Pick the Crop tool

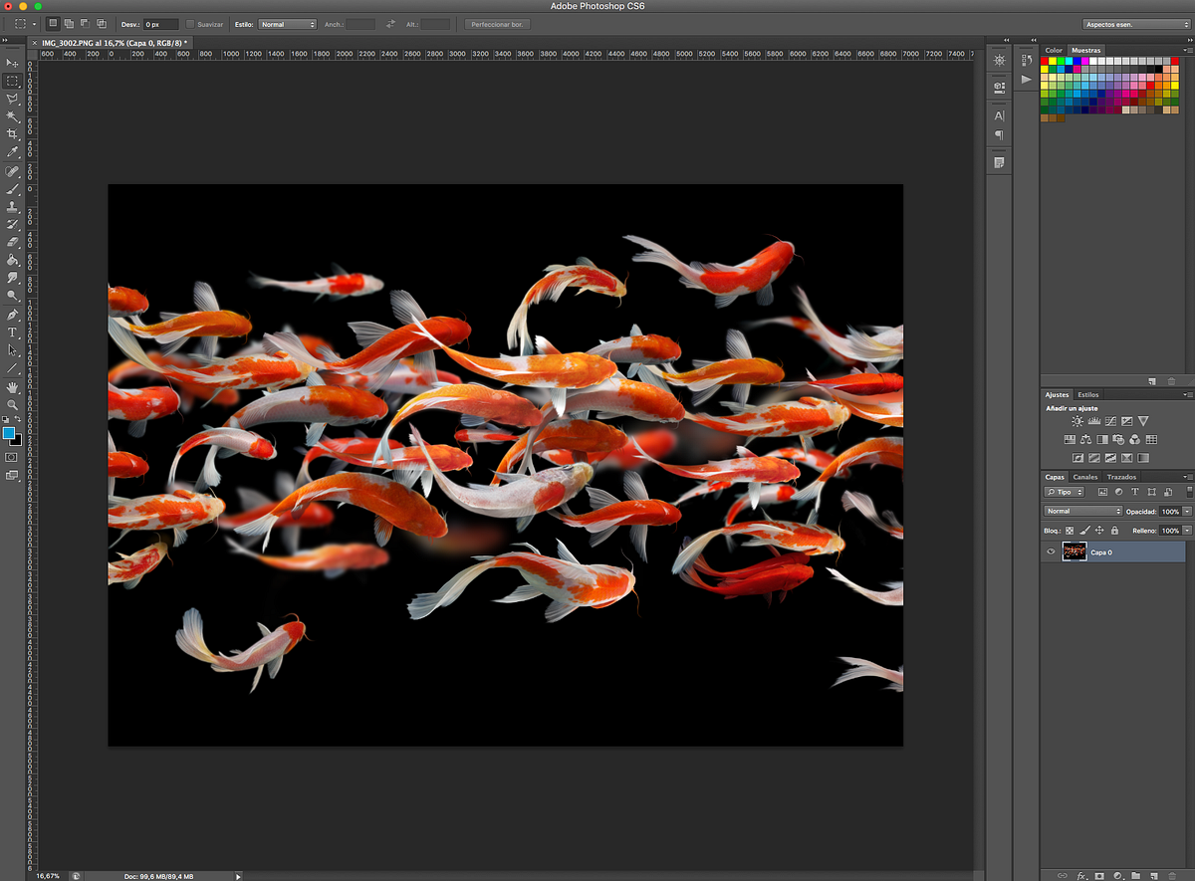coord(13,134)
